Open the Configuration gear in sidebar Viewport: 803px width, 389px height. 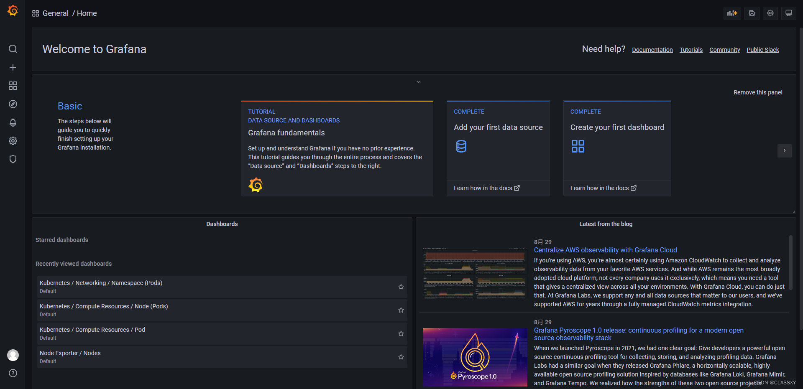coord(13,141)
